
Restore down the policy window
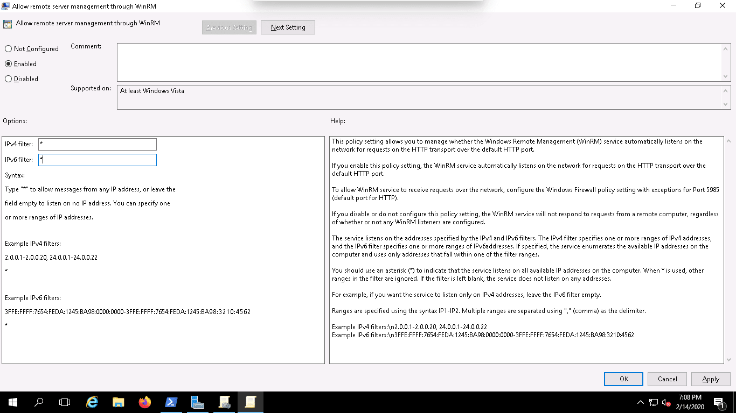point(698,6)
